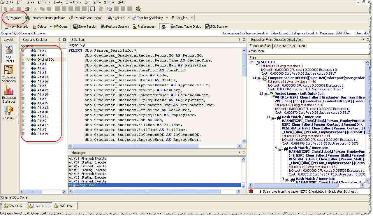Viewport: 373px width, 216px height.
Task: Switch to the Describe Detail tab
Action: point(285,46)
